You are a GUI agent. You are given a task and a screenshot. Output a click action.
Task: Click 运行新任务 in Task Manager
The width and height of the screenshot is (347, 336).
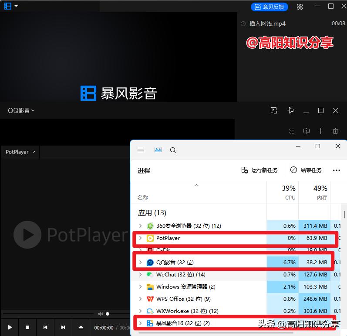(x=259, y=170)
